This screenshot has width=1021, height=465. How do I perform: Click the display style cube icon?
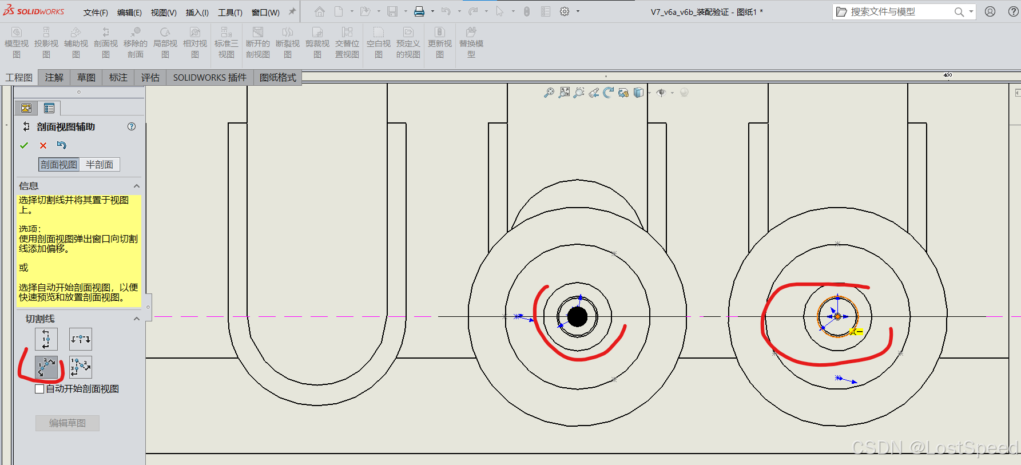[x=638, y=93]
